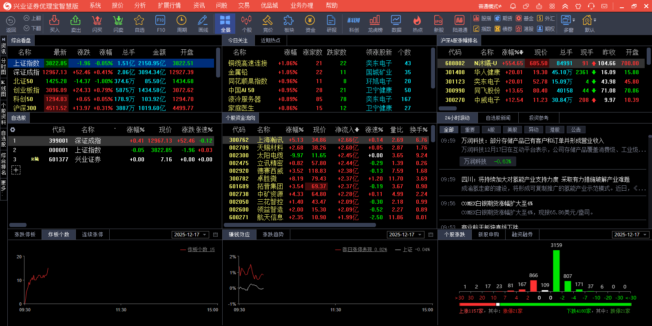The image size is (652, 326).
Task: Toggle the 重要 news filter
Action: pyautogui.click(x=470, y=130)
